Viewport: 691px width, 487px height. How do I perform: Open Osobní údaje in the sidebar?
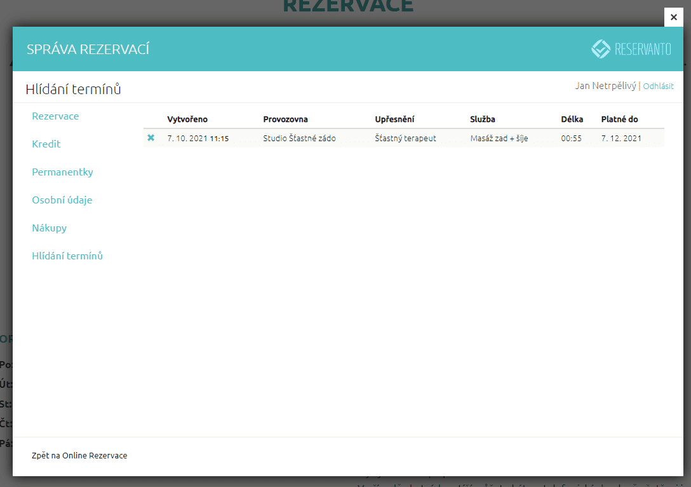click(62, 200)
